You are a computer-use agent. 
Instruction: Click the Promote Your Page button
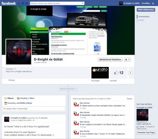pos(146,132)
